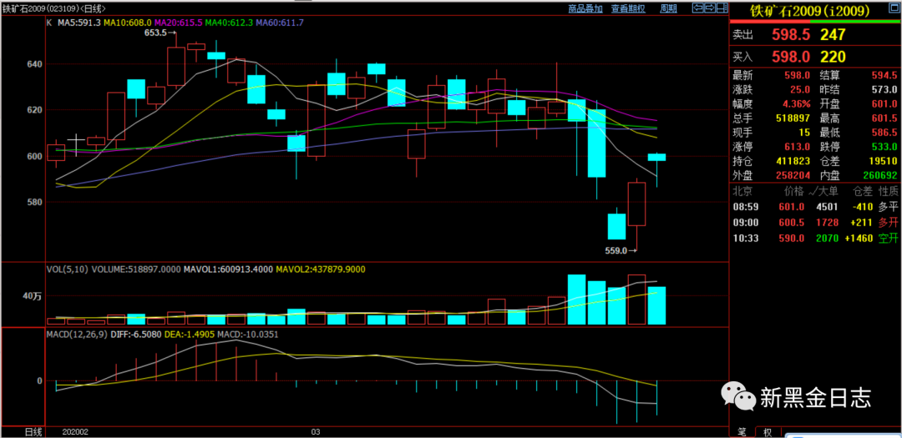Click the 日线 period label at bottom left
This screenshot has width=902, height=438.
pyautogui.click(x=33, y=431)
